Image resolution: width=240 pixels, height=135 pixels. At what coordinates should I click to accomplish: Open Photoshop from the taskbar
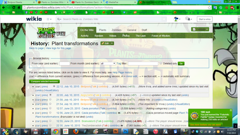pyautogui.click(x=126, y=131)
